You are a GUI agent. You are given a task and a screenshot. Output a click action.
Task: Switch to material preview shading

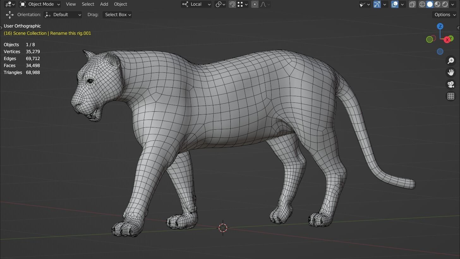437,4
